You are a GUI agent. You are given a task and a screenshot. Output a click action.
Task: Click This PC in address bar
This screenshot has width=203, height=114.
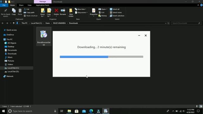tap(24, 23)
